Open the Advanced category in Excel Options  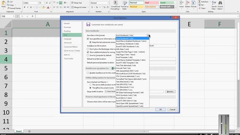[x=67, y=43]
